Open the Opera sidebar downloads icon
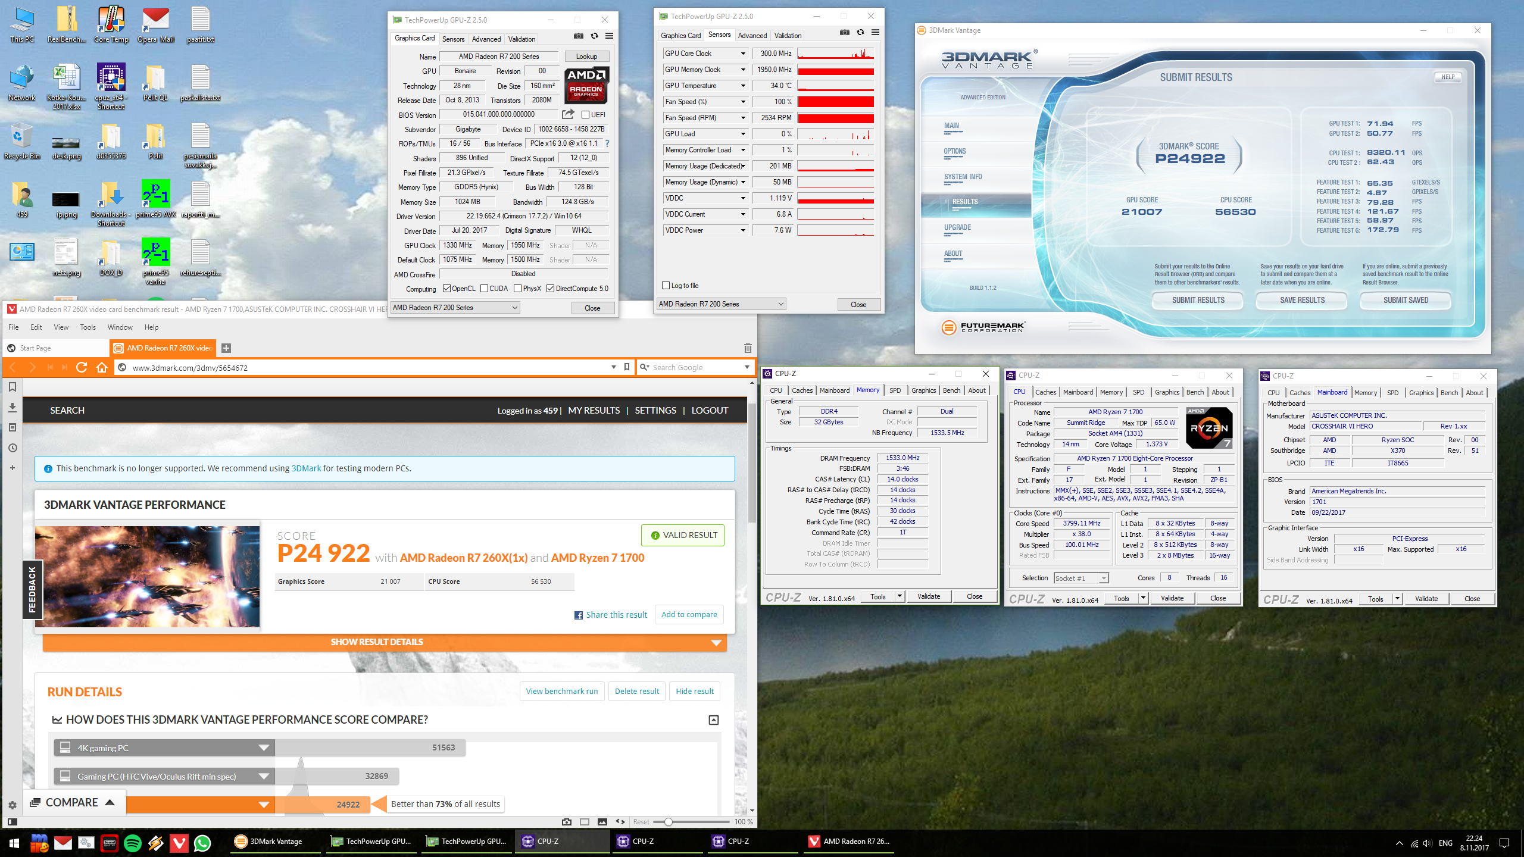Screen dimensions: 1524x857 tap(12, 408)
